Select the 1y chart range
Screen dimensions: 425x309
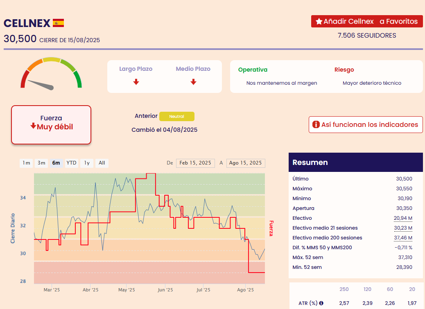pyautogui.click(x=87, y=163)
